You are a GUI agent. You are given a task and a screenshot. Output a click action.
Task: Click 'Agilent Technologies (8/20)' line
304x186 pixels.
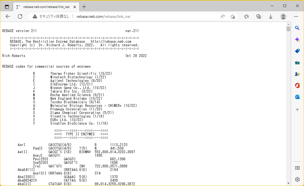pyautogui.click(x=76, y=81)
